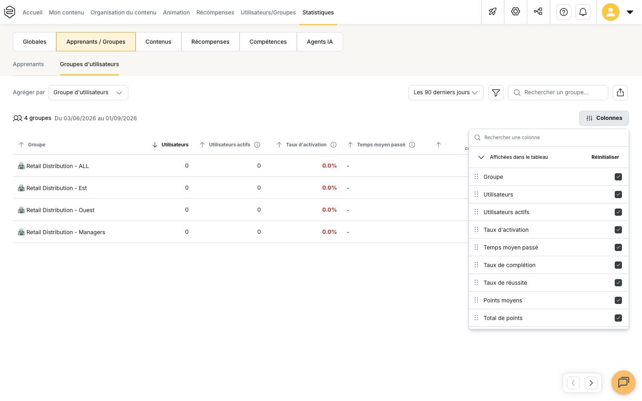
Task: Collapse Affichées dans le tableau section
Action: tap(481, 157)
